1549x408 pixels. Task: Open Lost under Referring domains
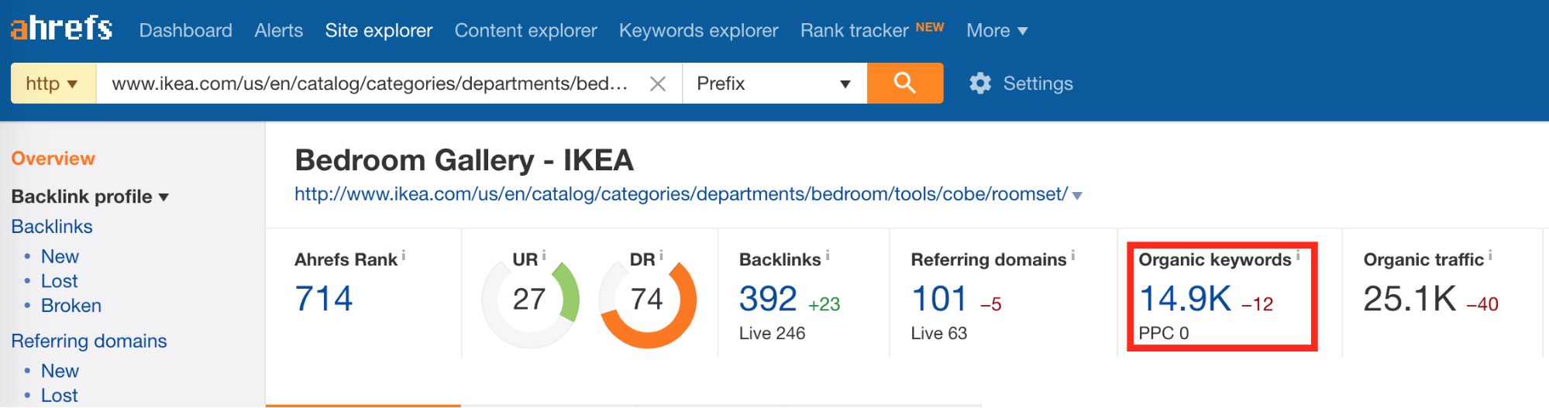coord(59,396)
